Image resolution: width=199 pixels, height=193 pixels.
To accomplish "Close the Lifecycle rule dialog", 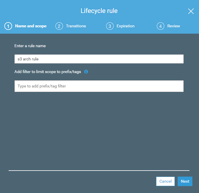I will tap(191, 11).
